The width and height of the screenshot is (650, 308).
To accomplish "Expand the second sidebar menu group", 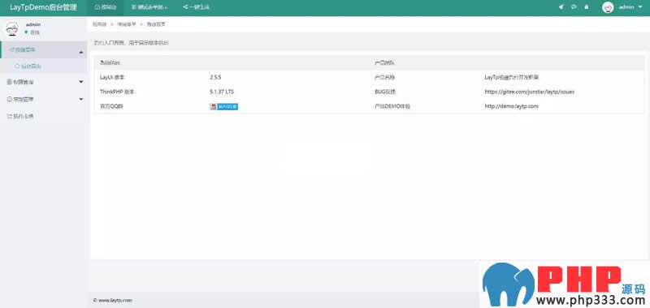I will tap(44, 82).
